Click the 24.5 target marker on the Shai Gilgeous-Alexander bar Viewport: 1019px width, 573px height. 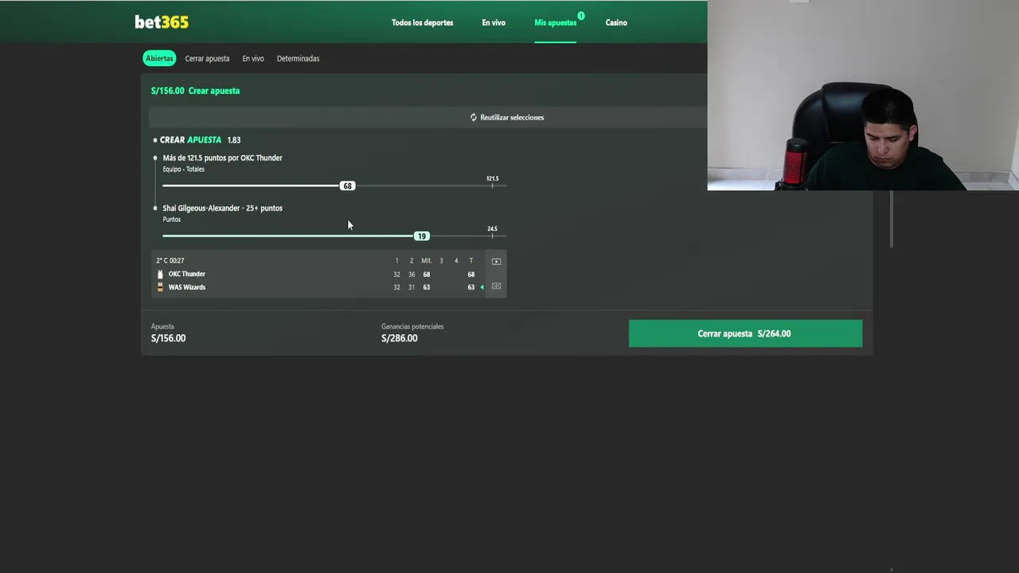492,232
